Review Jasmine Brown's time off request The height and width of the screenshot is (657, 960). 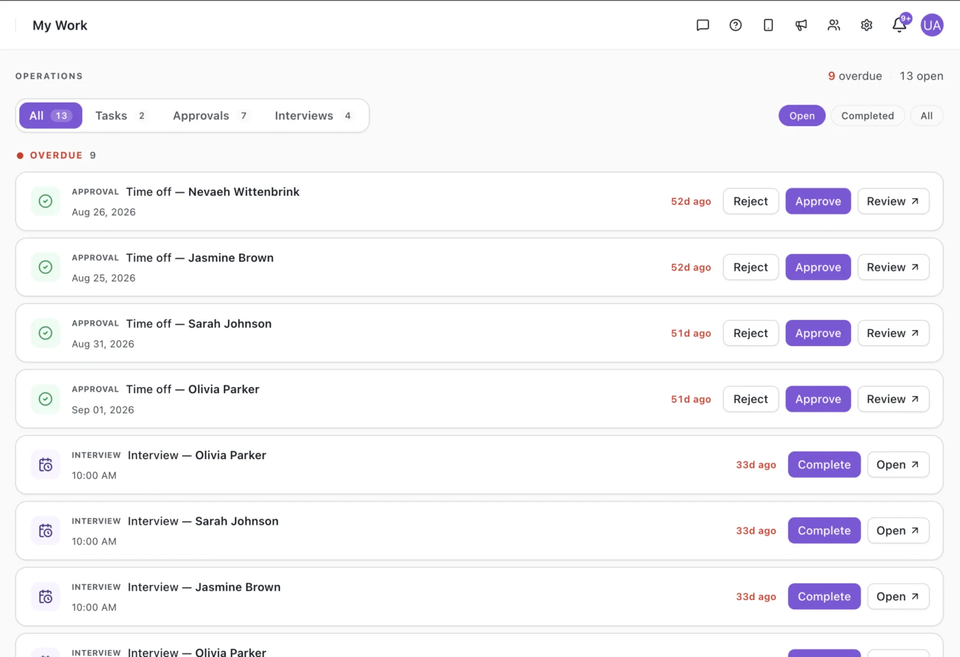[x=893, y=268]
